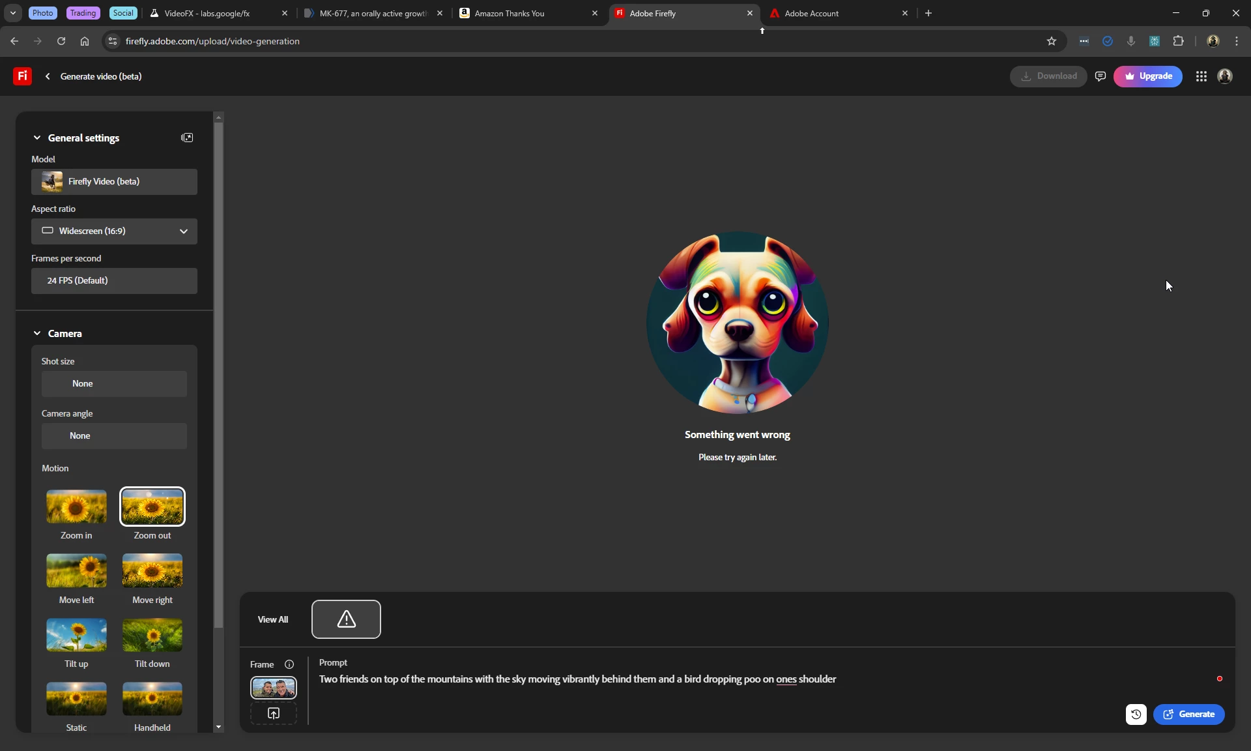Screen dimensions: 1251x751
Task: Collapse the Camera section
Action: pos(37,333)
